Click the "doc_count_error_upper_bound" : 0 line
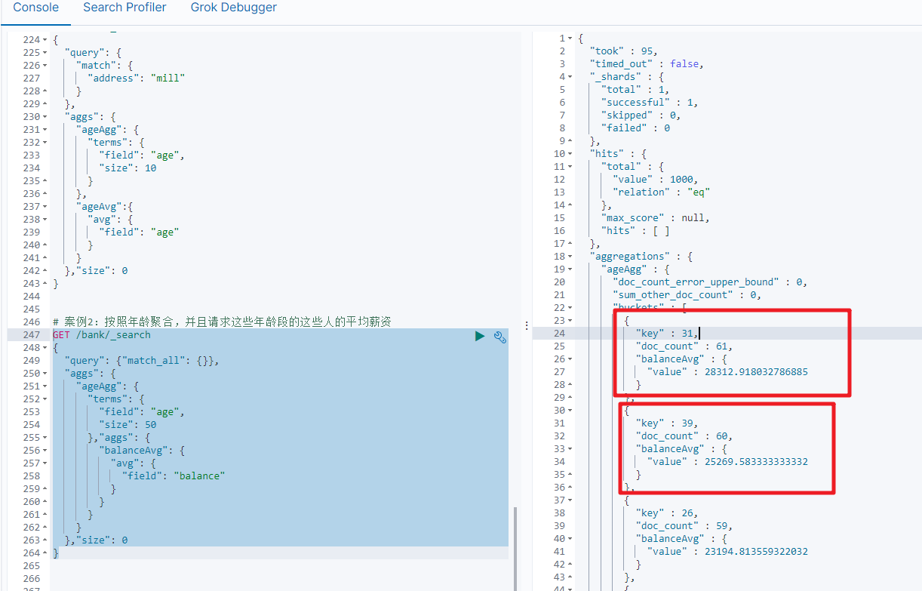The image size is (922, 591). click(710, 282)
